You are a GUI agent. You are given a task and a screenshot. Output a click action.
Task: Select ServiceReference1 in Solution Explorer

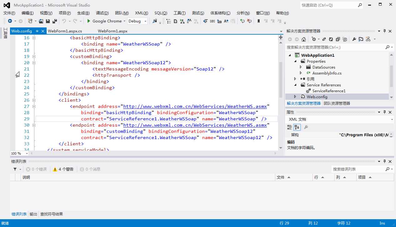(x=329, y=91)
